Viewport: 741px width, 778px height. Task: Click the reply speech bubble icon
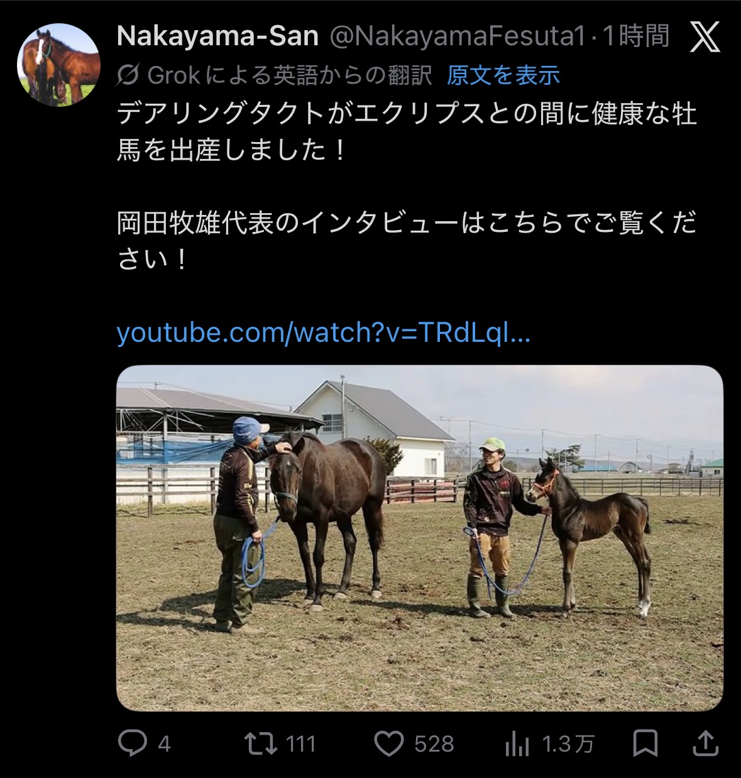[x=133, y=744]
